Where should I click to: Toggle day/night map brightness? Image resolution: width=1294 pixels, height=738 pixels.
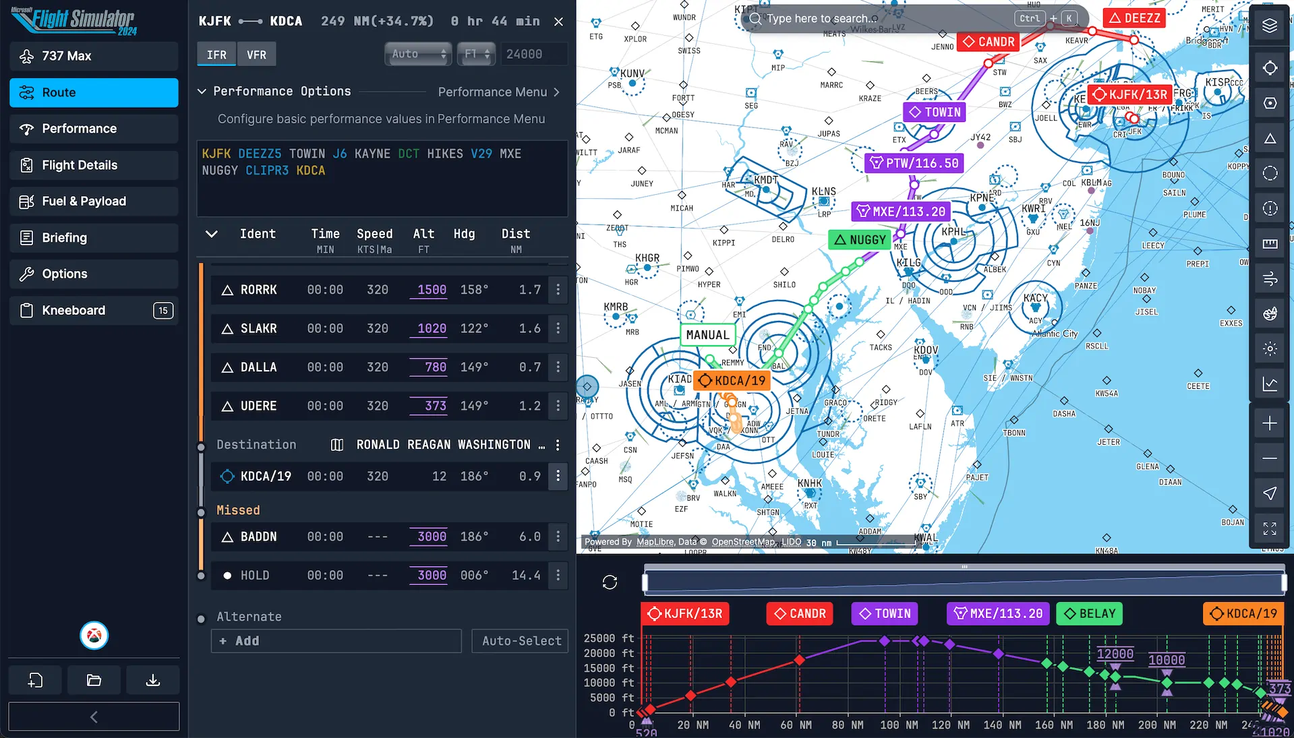pos(1270,349)
